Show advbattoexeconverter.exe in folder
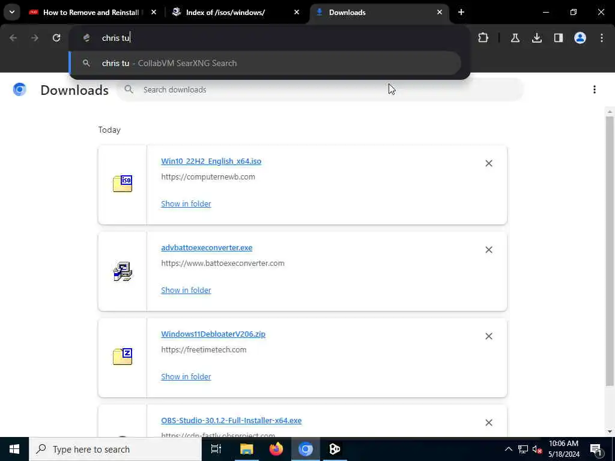This screenshot has height=461, width=615. pos(186,290)
